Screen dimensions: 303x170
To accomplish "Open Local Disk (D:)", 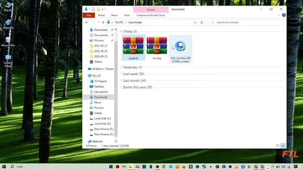I will coord(100,124).
